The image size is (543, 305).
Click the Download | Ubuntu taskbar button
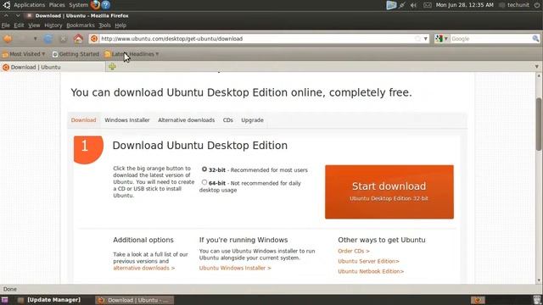click(x=134, y=300)
